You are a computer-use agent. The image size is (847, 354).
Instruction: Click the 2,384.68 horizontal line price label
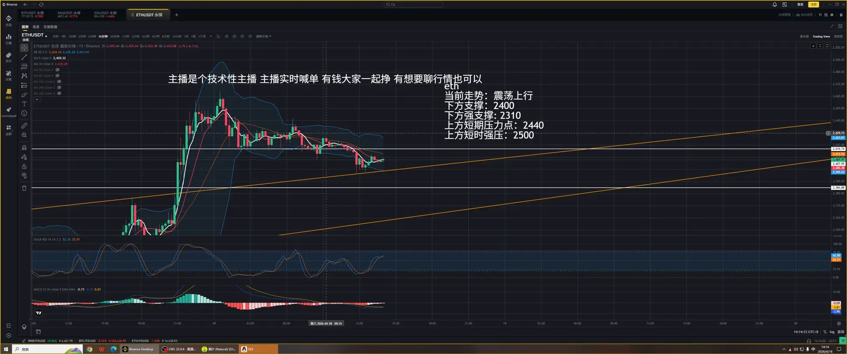click(838, 188)
